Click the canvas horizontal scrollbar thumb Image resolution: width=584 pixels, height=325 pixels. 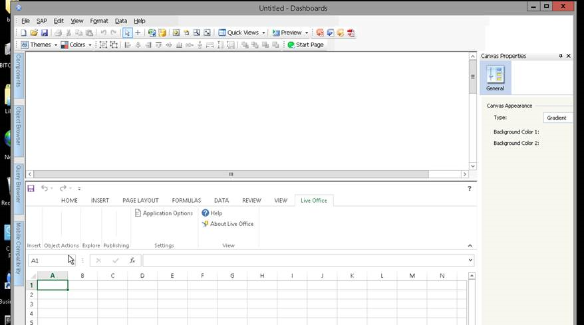pyautogui.click(x=231, y=174)
